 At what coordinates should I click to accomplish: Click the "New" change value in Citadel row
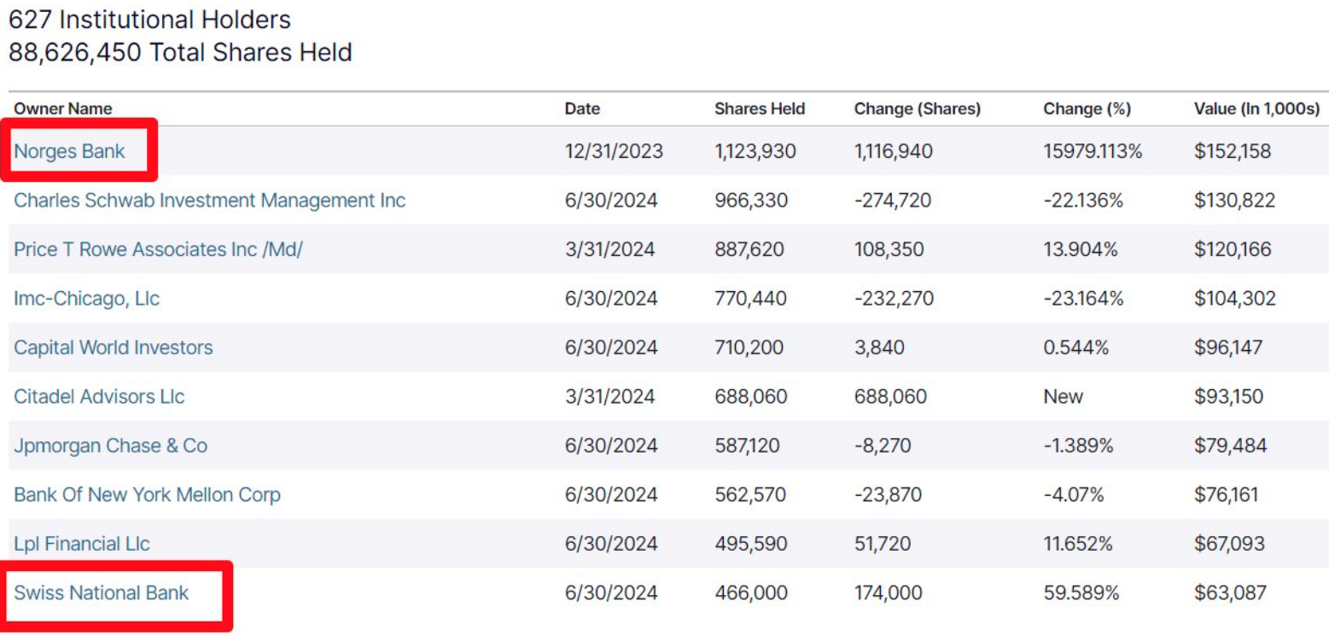[1063, 396]
